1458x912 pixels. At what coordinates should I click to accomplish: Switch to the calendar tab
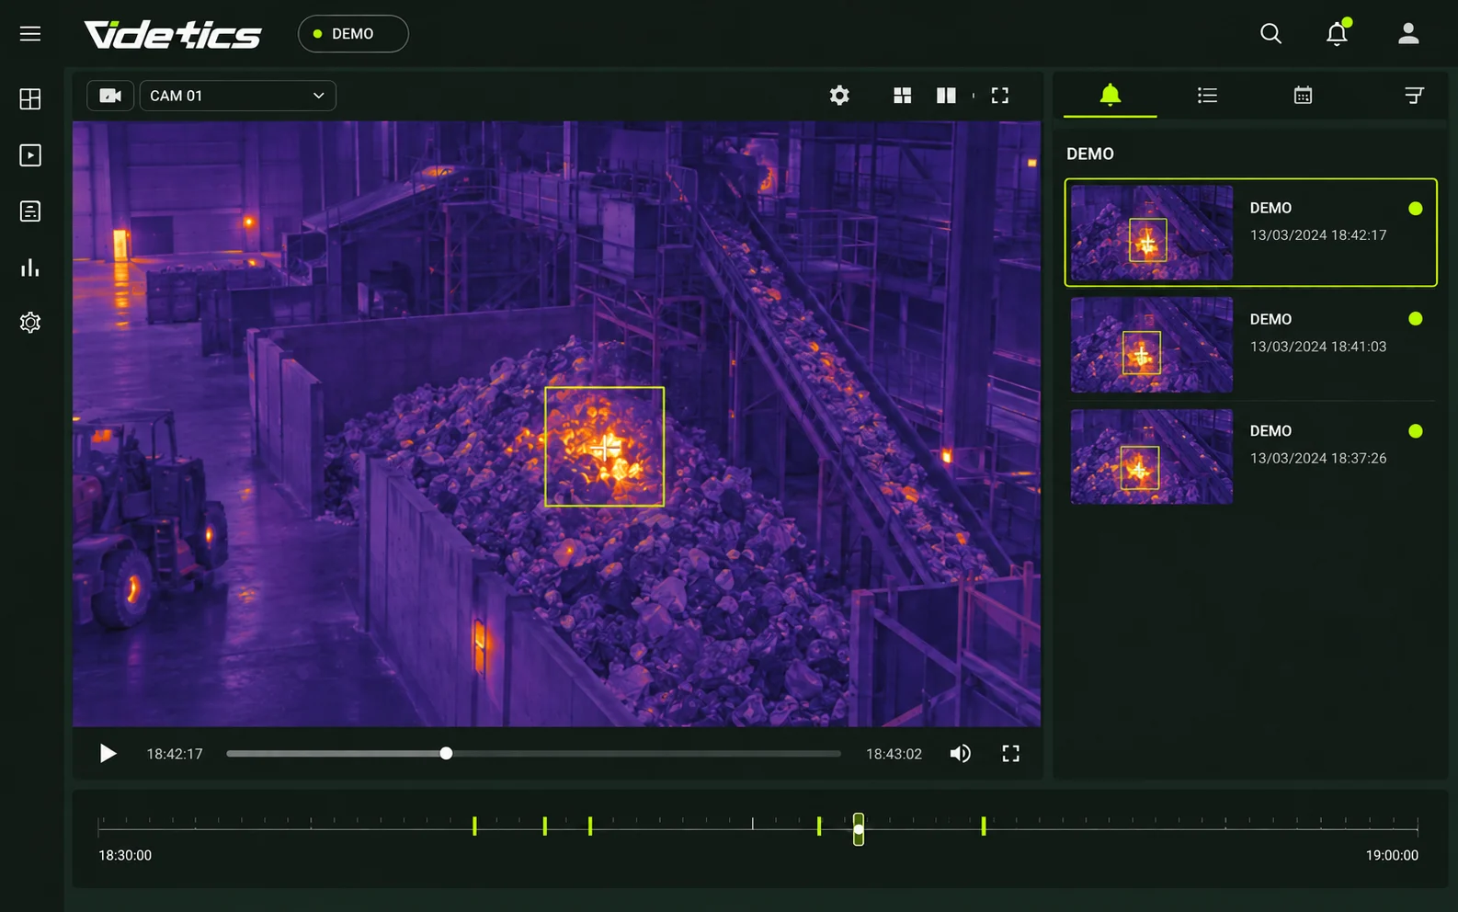pos(1303,96)
